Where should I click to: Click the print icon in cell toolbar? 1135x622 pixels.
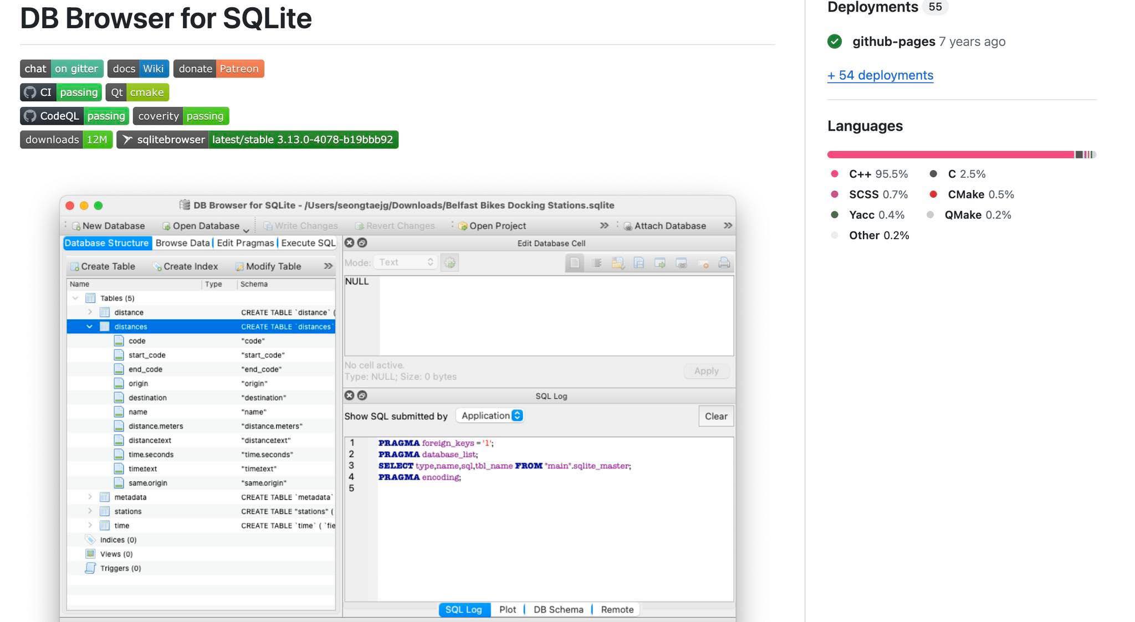point(724,263)
